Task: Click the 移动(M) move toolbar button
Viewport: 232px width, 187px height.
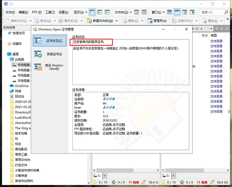Action: 43,21
